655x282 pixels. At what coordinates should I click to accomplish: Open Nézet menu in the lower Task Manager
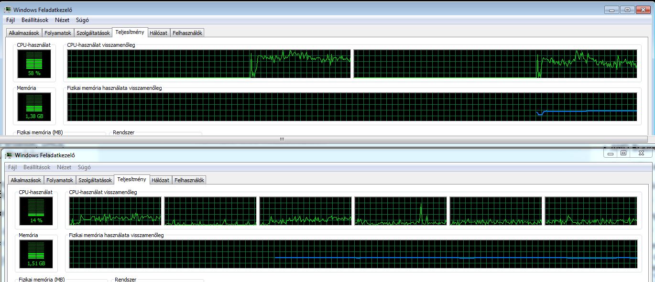64,167
